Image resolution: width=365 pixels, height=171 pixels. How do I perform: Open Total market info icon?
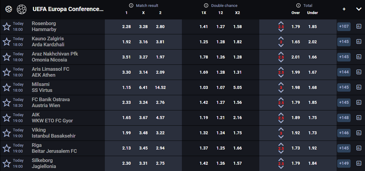point(298,5)
